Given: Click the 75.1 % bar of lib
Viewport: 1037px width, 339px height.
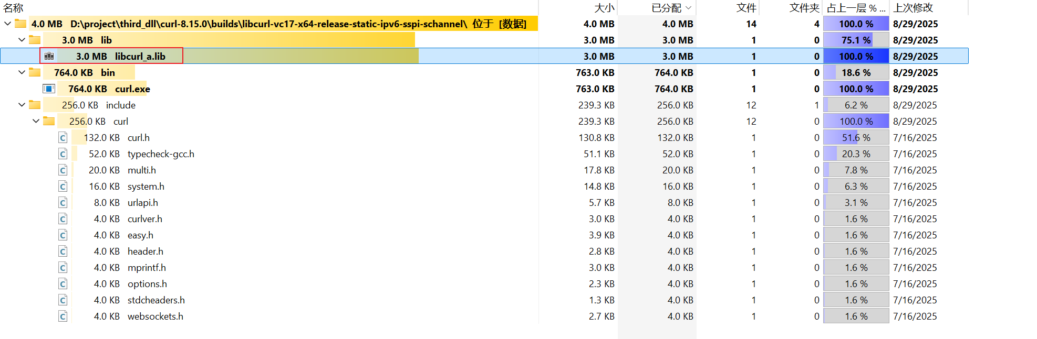Looking at the screenshot, I should point(856,40).
